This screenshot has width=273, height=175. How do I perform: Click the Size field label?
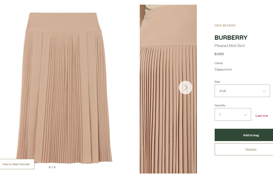pos(217,82)
